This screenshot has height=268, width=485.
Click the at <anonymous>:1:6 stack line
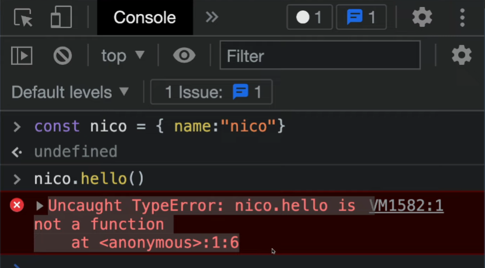[x=155, y=242]
